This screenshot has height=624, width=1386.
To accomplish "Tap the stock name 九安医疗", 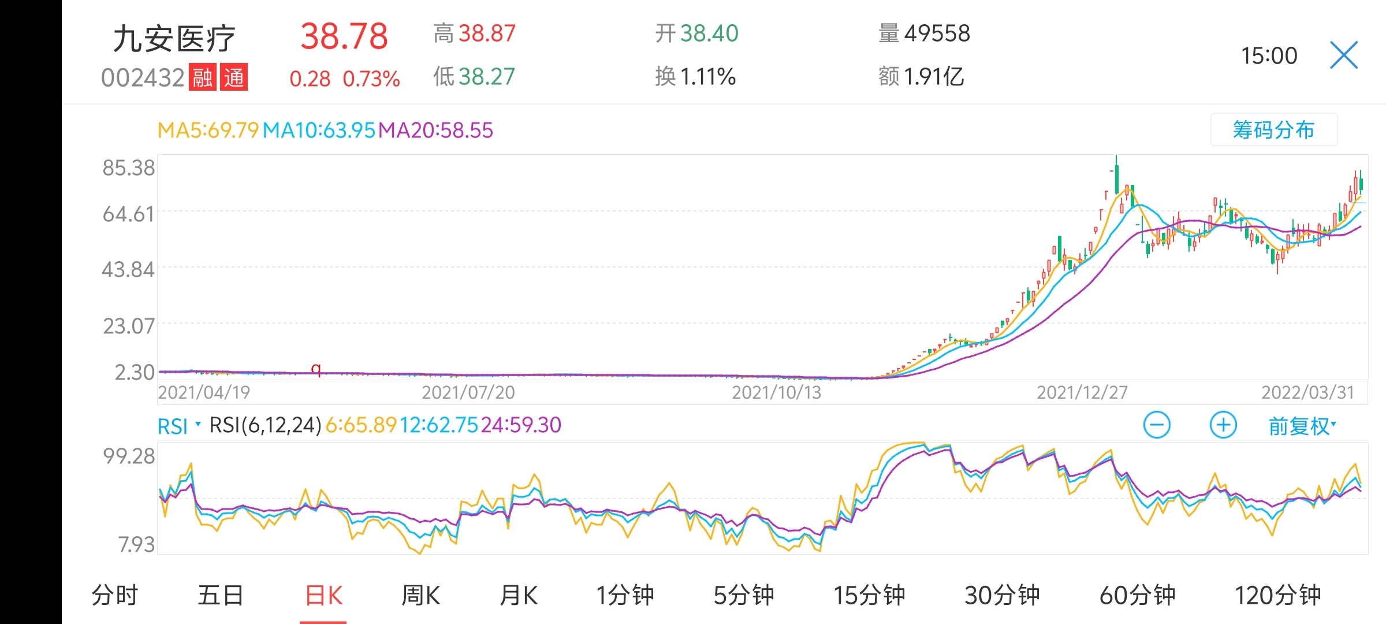I will coord(174,39).
